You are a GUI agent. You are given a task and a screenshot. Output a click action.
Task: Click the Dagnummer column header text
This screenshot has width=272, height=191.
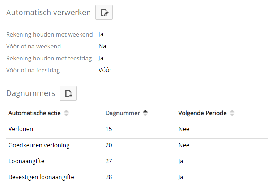click(122, 113)
